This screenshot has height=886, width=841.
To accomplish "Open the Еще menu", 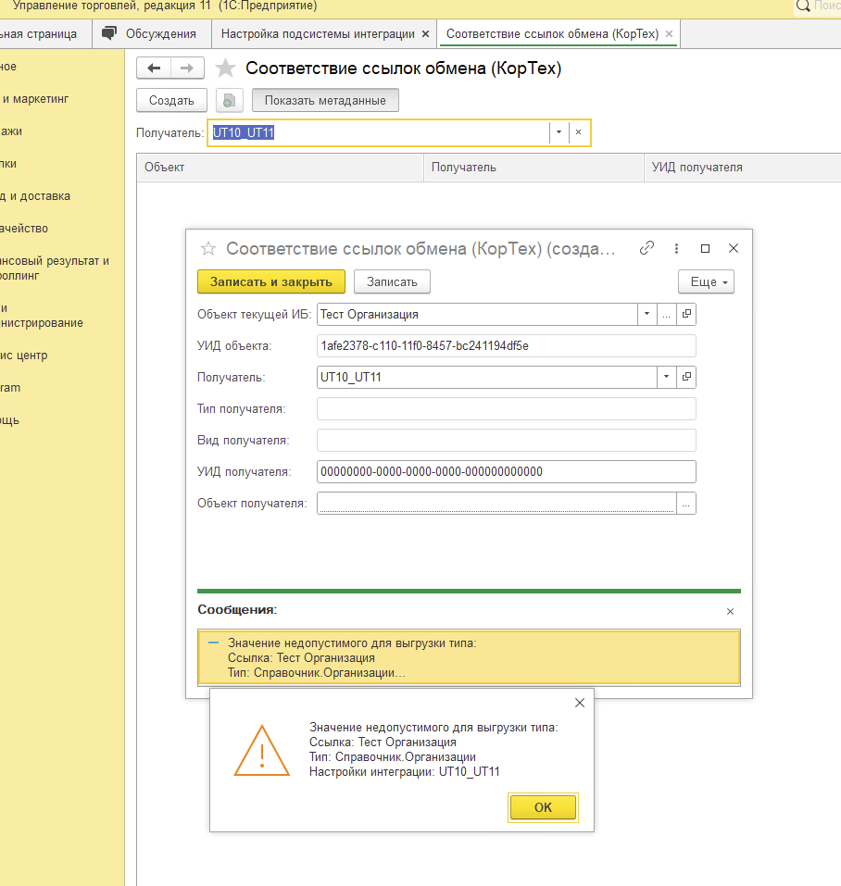I will (x=706, y=281).
